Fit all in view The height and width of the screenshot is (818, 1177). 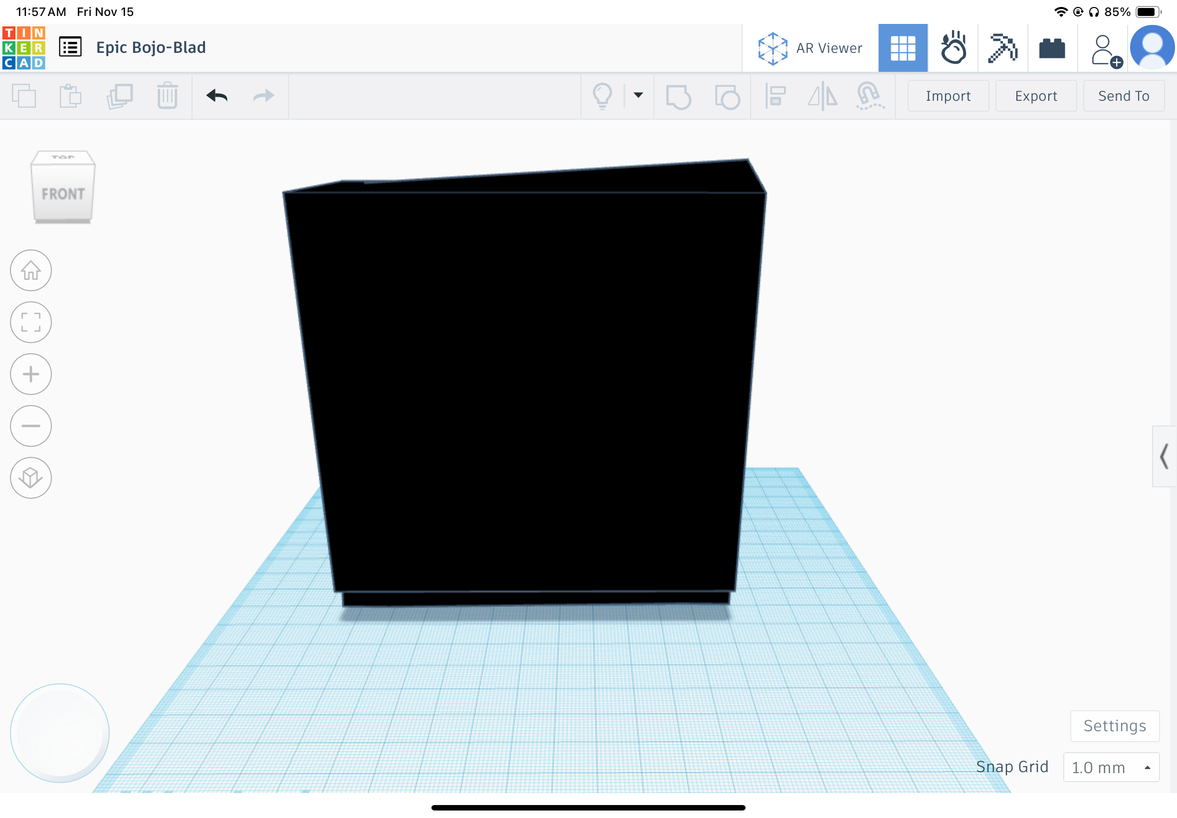31,322
